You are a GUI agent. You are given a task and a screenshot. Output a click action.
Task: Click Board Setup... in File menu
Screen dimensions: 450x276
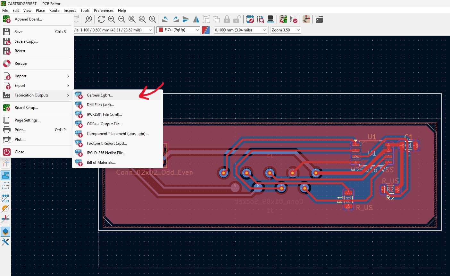click(x=26, y=108)
